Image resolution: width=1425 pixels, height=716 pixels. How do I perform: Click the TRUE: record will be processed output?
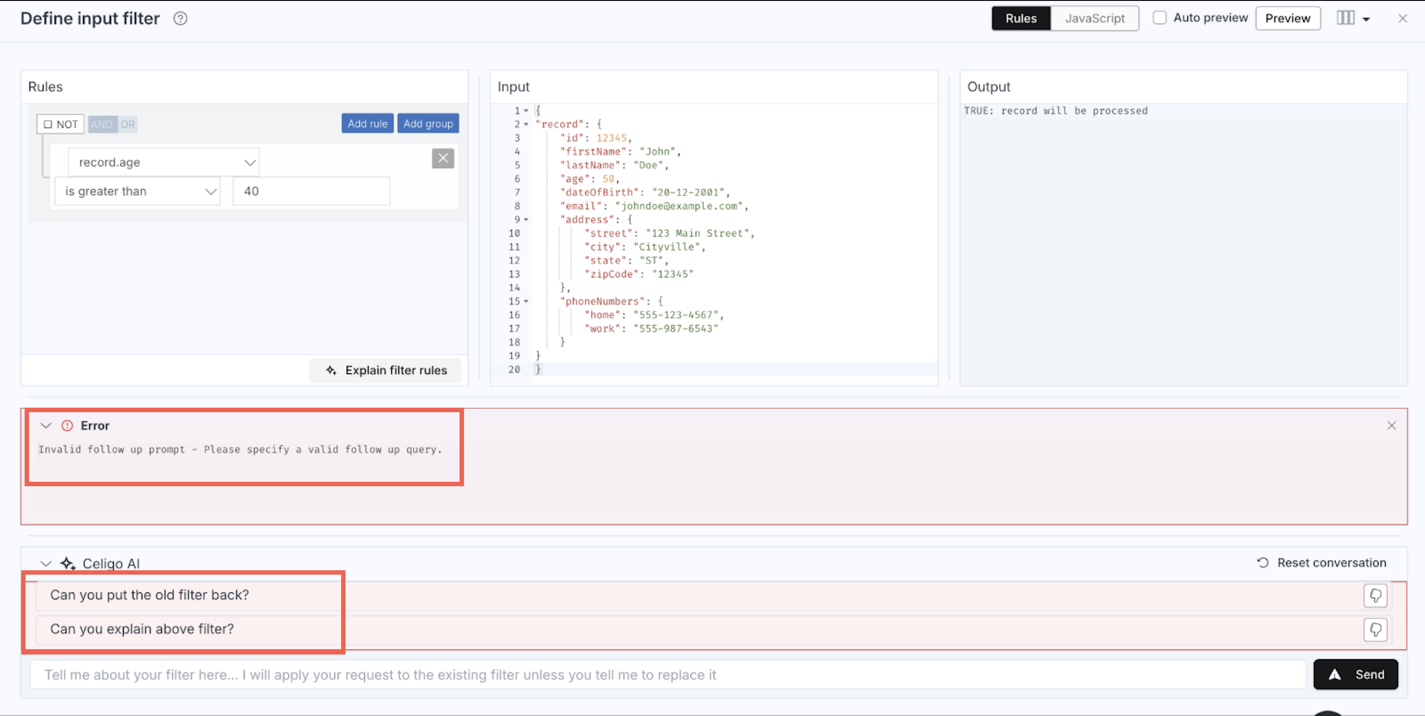point(1055,111)
